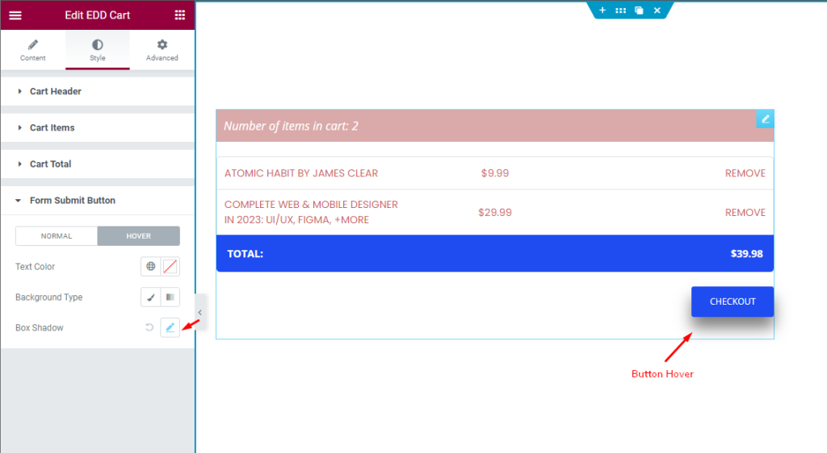Click the $29.99 price cell

coord(495,213)
